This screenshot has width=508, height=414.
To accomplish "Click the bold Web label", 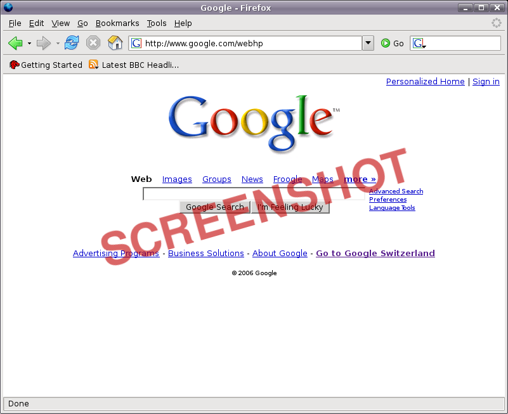I will point(141,179).
